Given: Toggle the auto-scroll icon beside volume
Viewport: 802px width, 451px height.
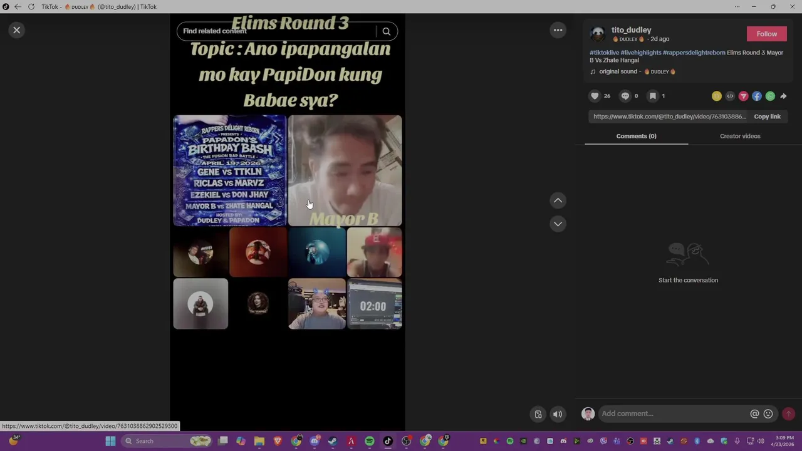Looking at the screenshot, I should click(538, 414).
